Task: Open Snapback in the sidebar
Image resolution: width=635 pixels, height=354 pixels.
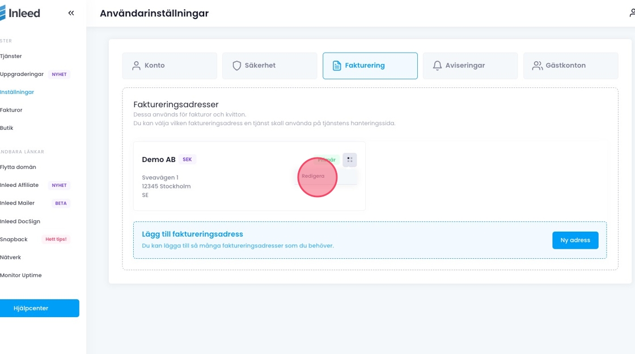Action: coord(14,239)
